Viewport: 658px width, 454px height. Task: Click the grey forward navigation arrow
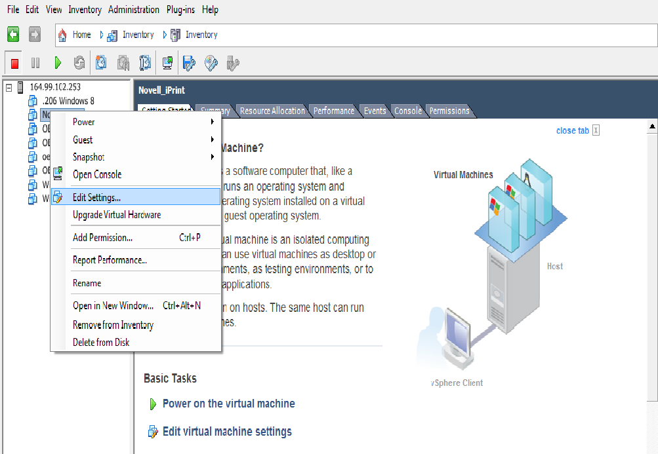(x=35, y=34)
